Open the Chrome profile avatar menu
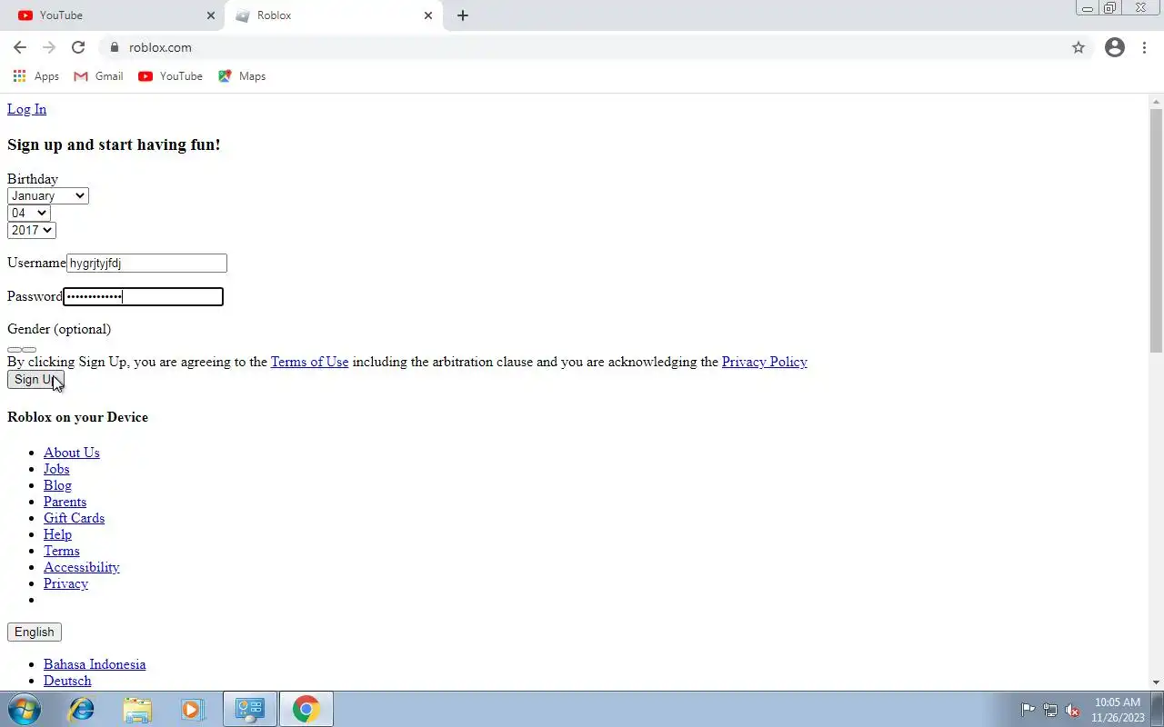 (x=1115, y=47)
